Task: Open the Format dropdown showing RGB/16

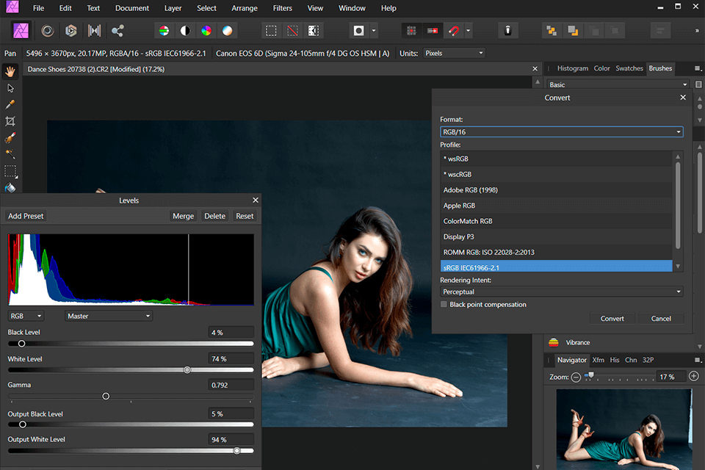Action: [561, 132]
